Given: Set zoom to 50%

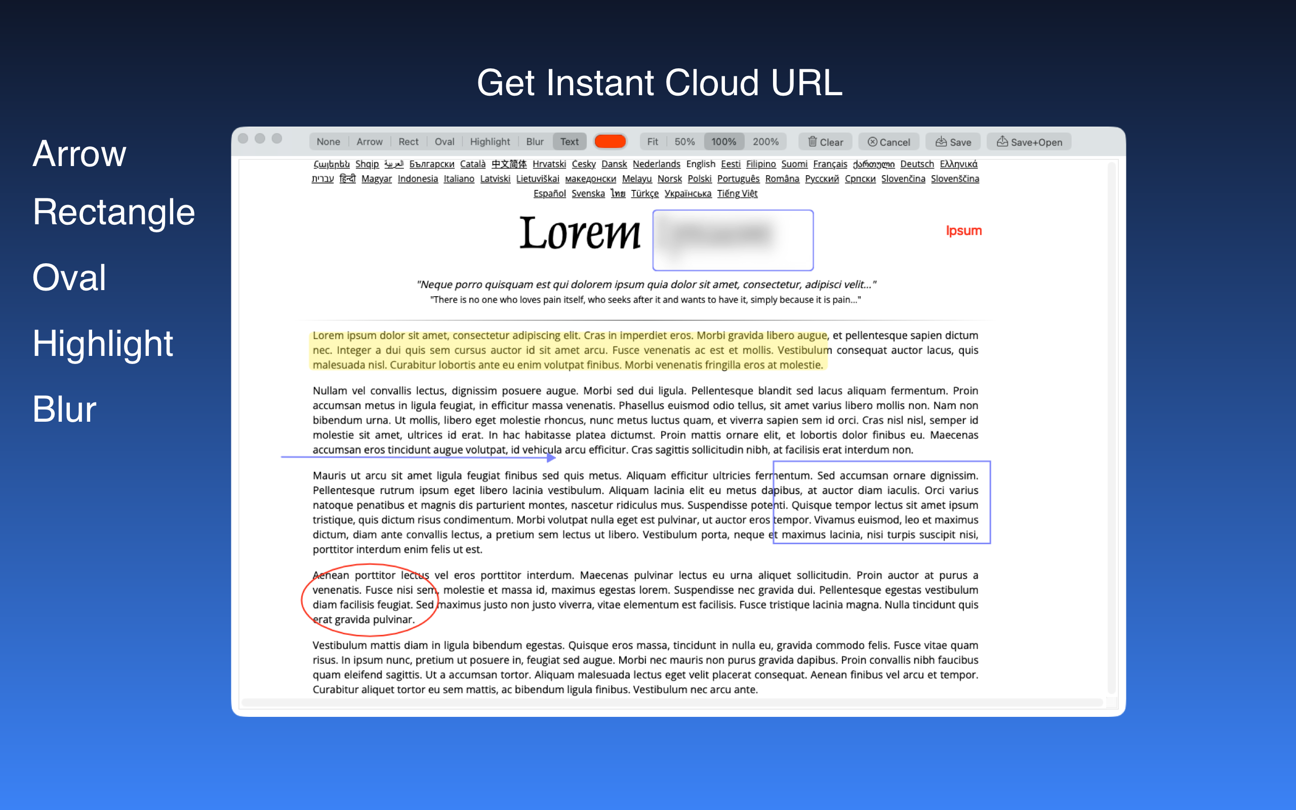Looking at the screenshot, I should (684, 142).
